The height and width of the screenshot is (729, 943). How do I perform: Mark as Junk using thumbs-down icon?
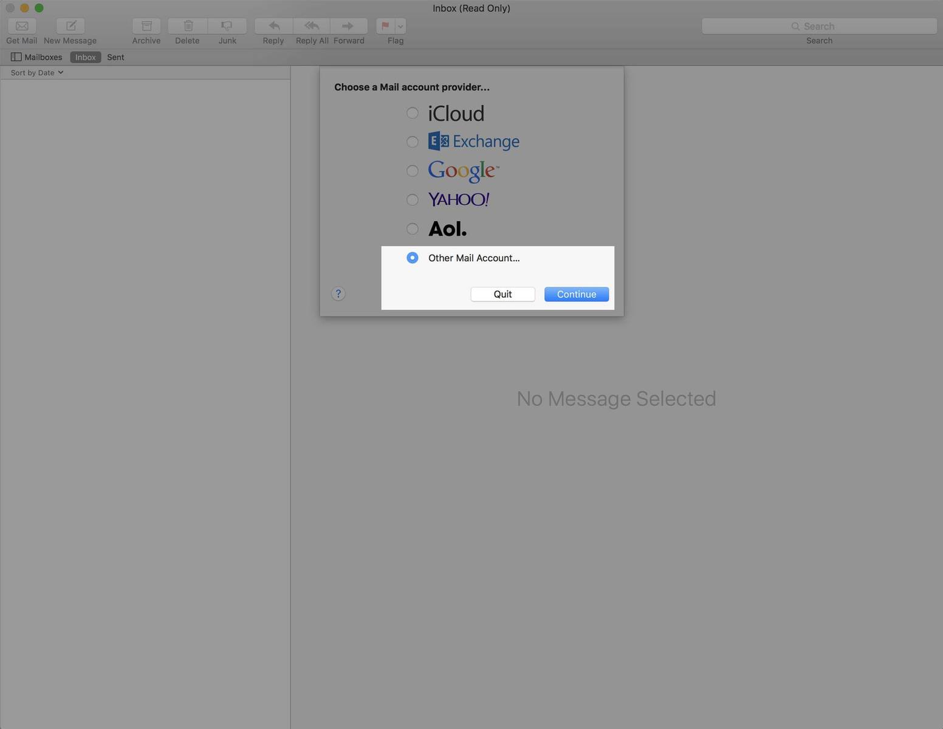coord(227,26)
